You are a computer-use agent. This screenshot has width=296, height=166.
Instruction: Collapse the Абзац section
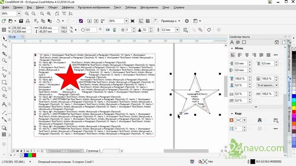pyautogui.click(x=232, y=48)
